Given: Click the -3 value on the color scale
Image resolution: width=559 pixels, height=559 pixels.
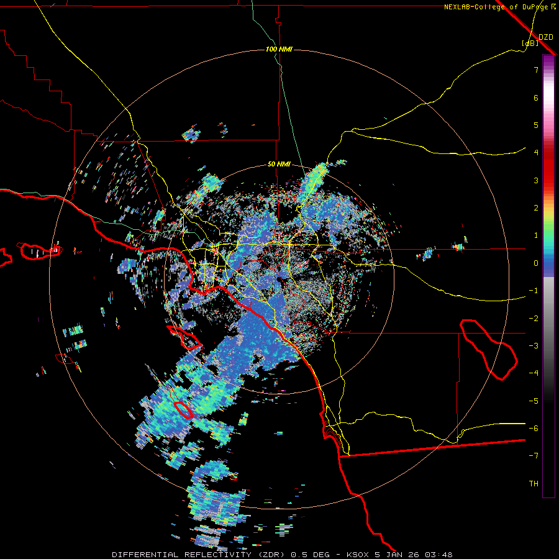Looking at the screenshot, I should coord(534,346).
